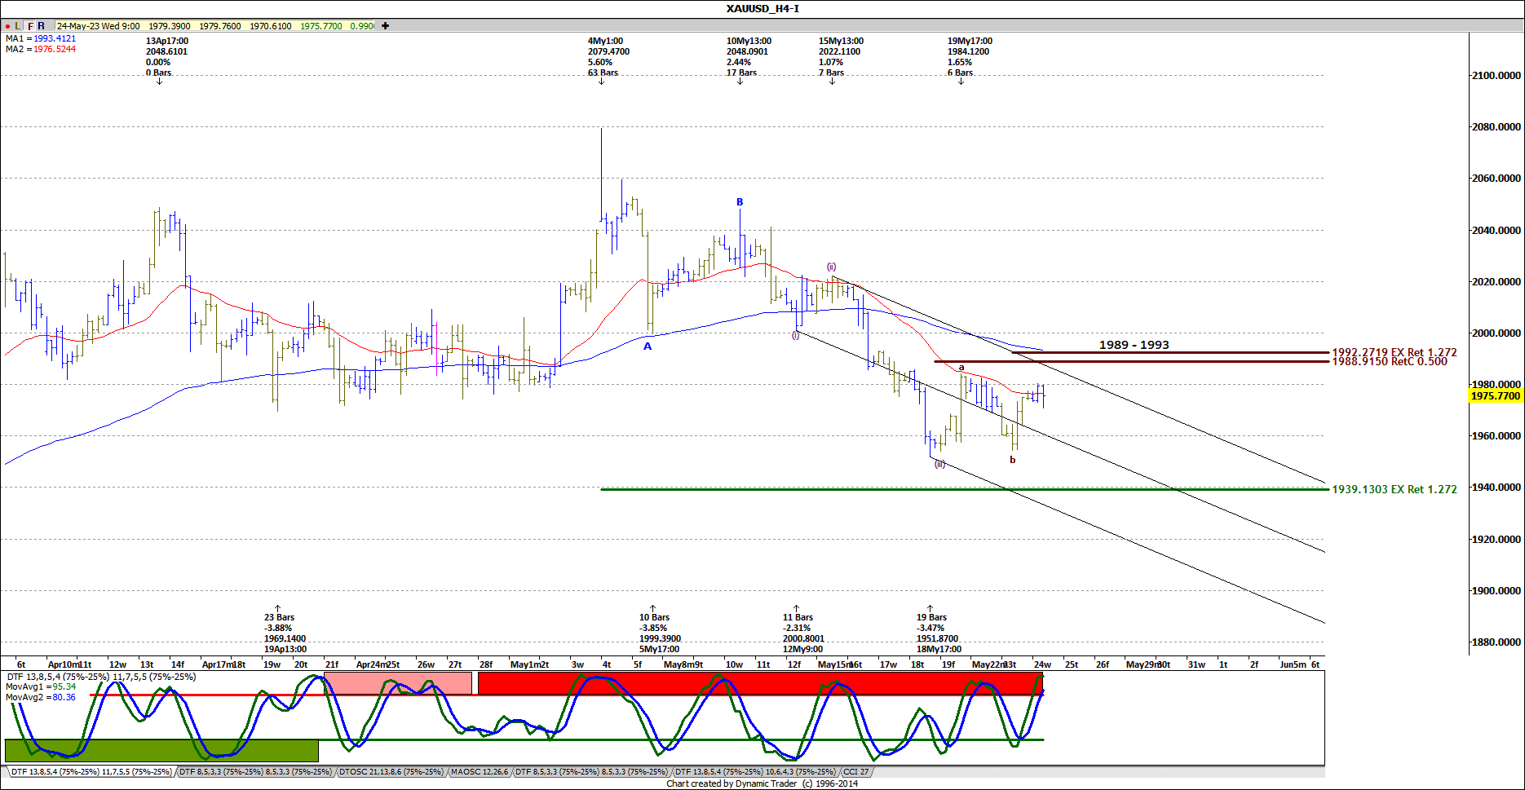Select the MA2 value 1976.5244

click(55, 49)
